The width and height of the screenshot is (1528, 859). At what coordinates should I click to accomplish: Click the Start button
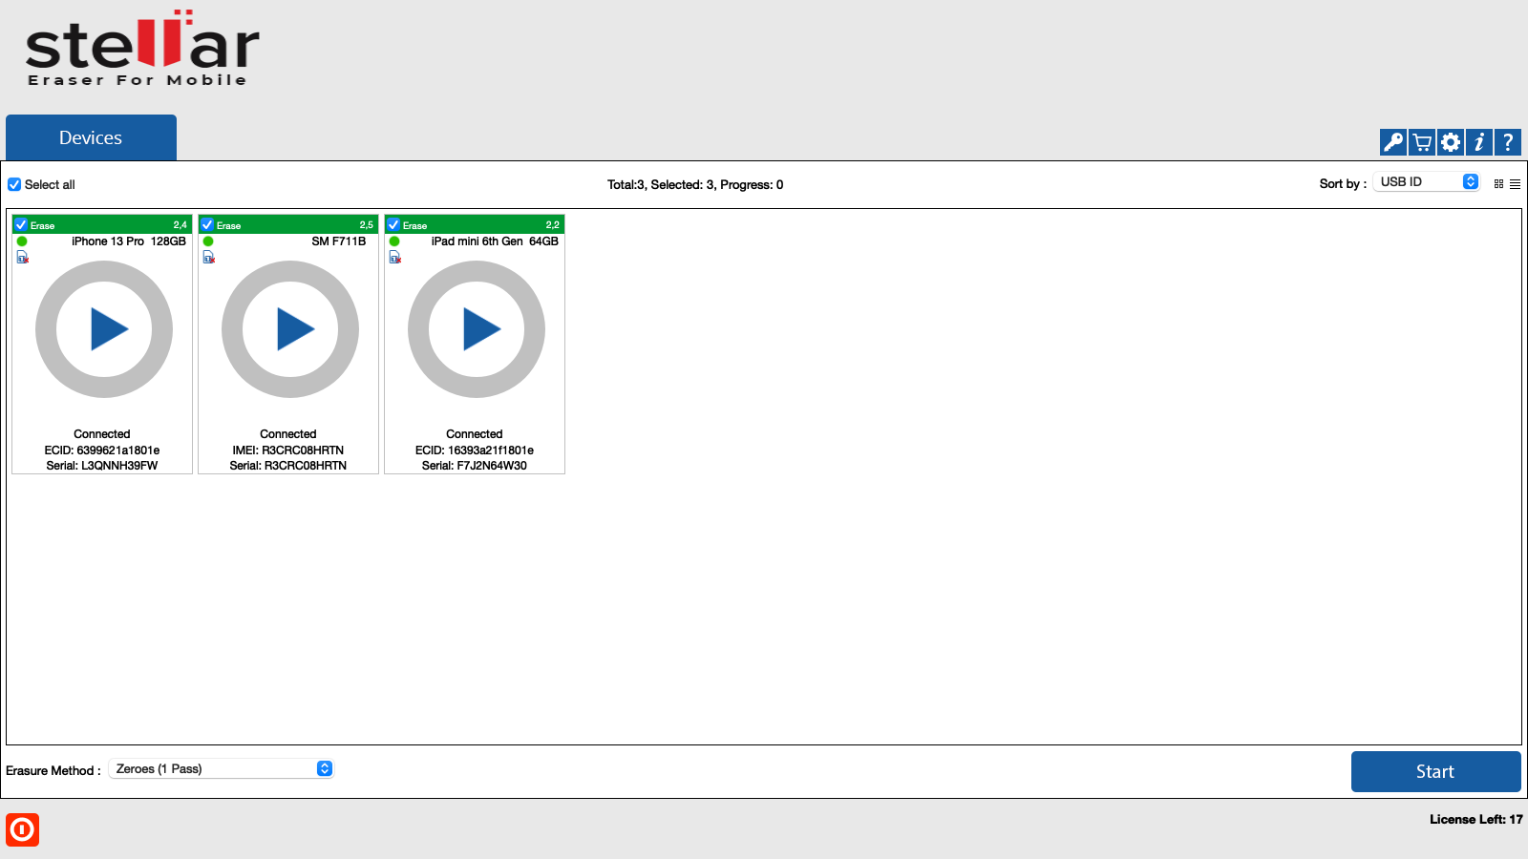click(1435, 771)
